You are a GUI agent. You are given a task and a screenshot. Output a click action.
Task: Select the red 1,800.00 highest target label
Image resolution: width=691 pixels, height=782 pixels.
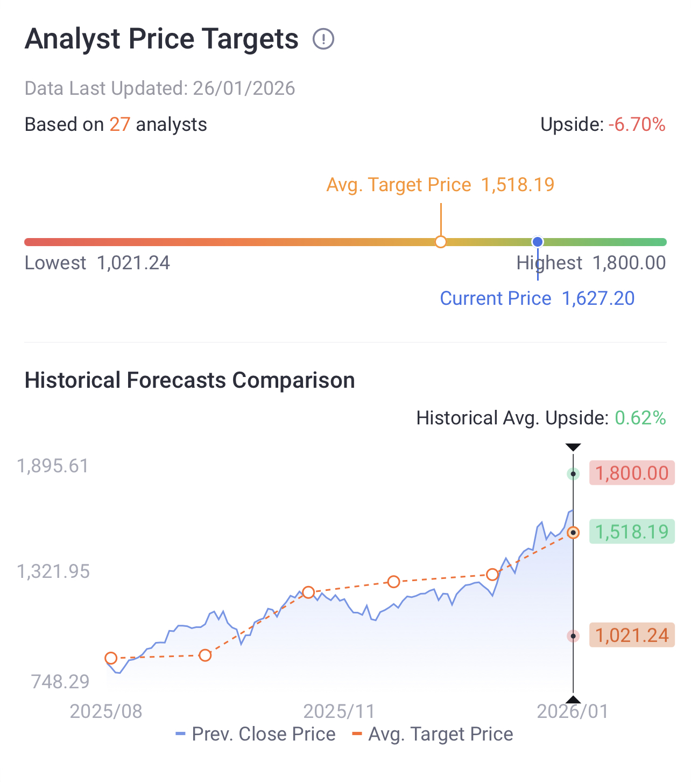[632, 473]
